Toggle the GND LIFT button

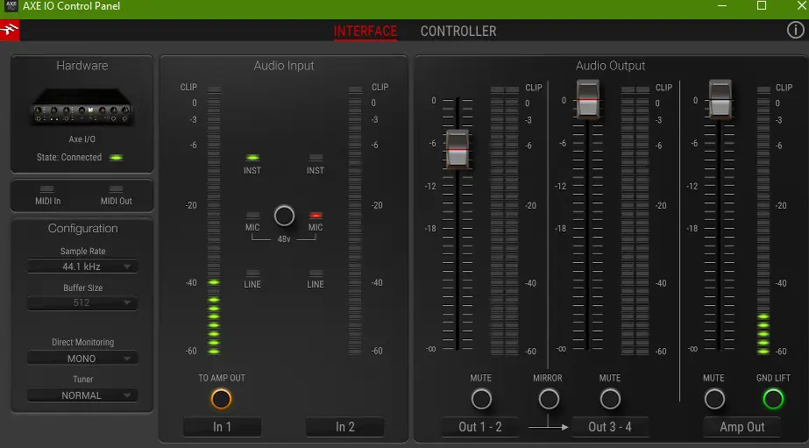(773, 399)
